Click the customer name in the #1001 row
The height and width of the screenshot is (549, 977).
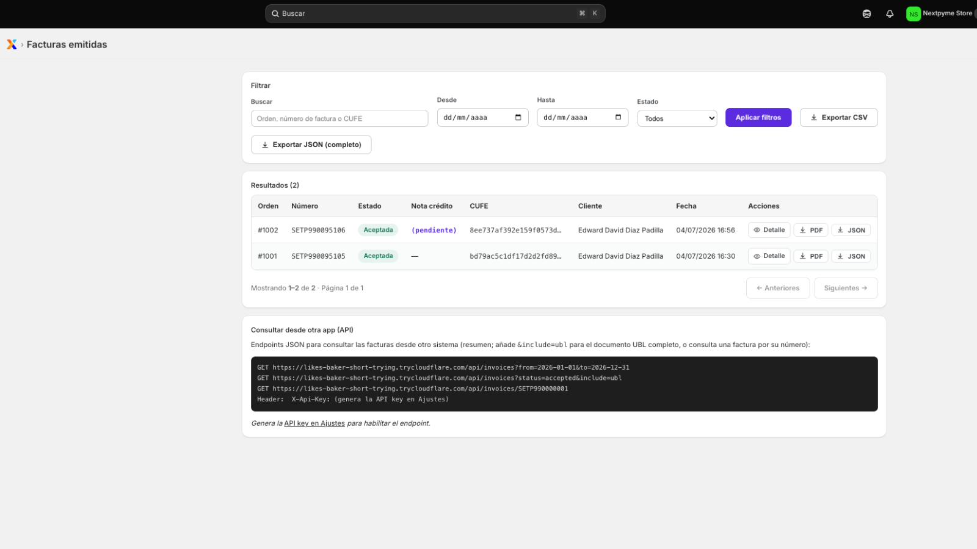pyautogui.click(x=620, y=256)
